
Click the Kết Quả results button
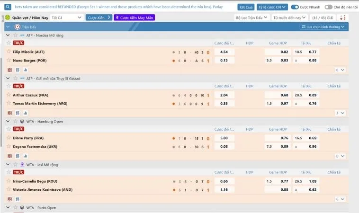(x=246, y=8)
